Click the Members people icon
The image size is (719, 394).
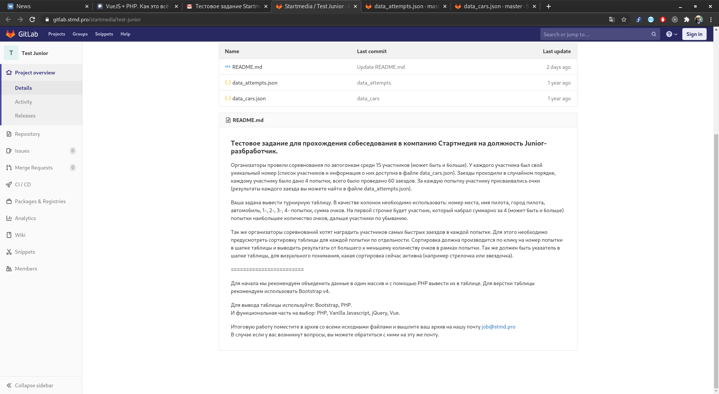[9, 269]
